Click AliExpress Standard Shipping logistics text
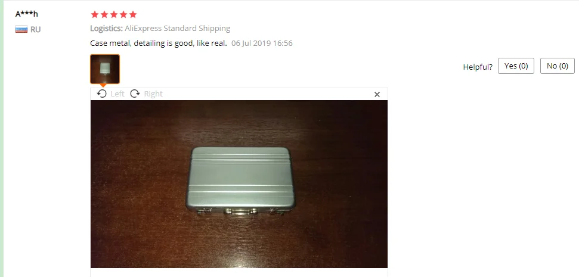 177,29
